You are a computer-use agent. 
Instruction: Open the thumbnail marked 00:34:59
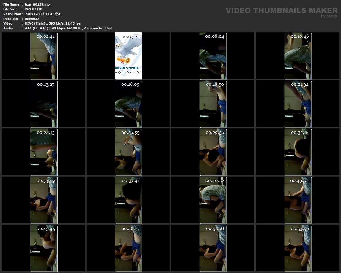click(x=43, y=200)
